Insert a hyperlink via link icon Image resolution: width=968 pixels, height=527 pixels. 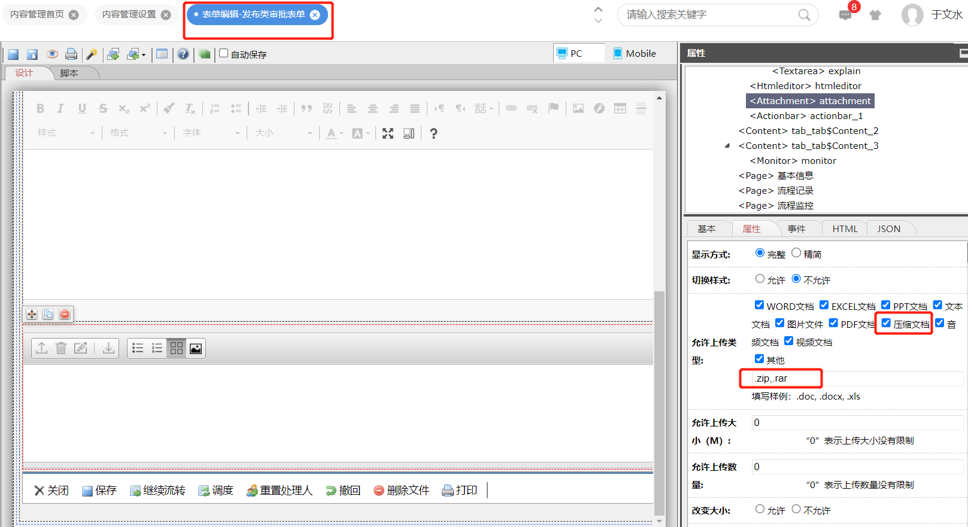[511, 108]
